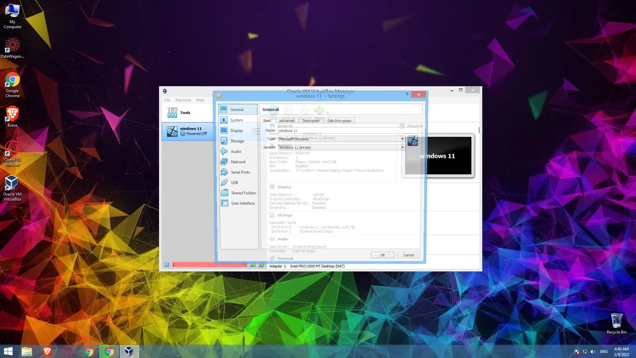
Task: Open the USB settings category
Action: (x=234, y=183)
